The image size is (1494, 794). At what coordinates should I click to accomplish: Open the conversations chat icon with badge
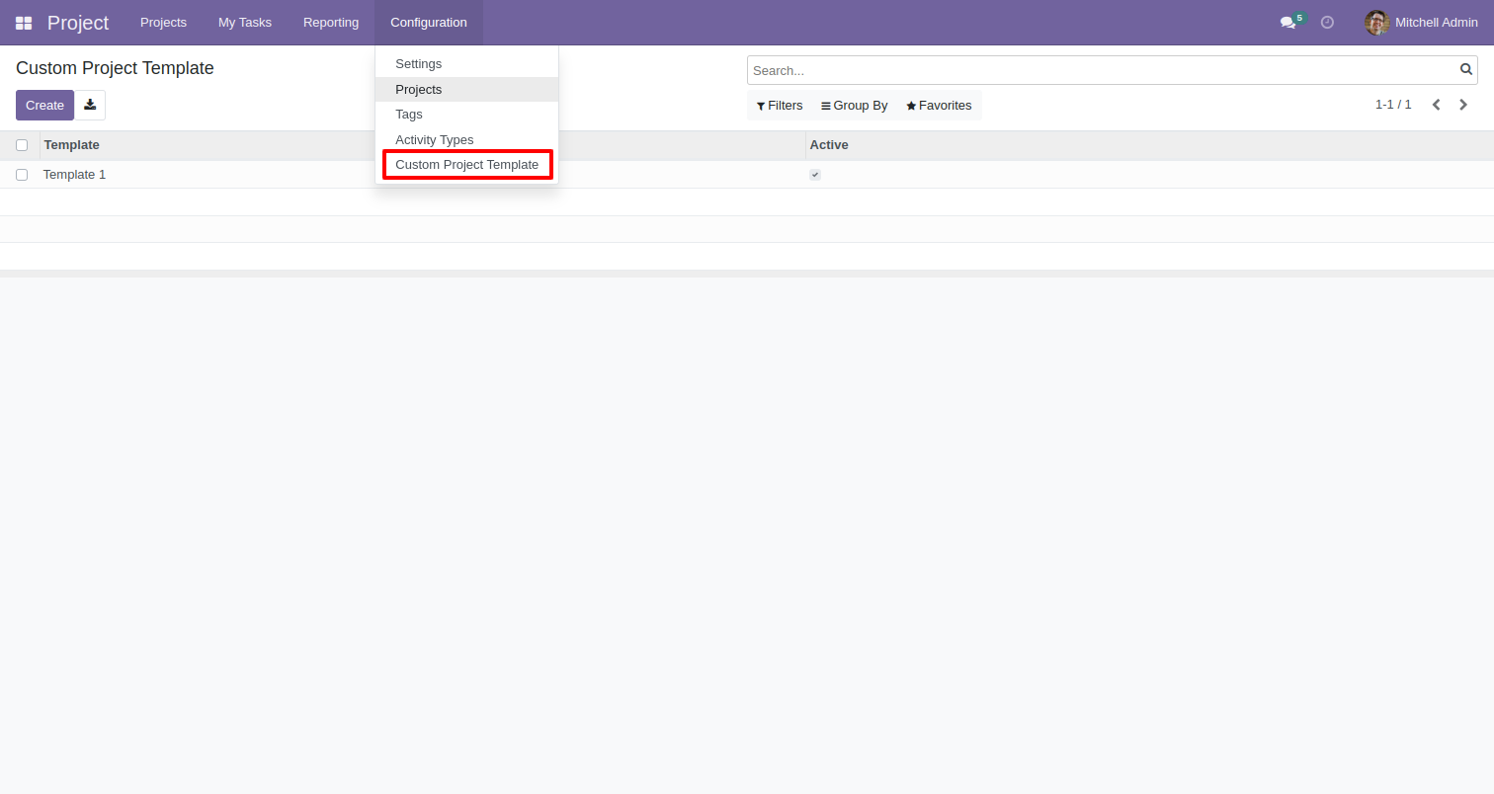pyautogui.click(x=1291, y=22)
